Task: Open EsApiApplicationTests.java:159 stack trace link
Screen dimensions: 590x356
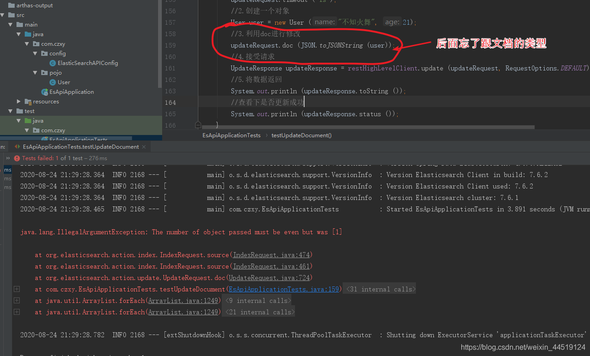Action: point(284,289)
